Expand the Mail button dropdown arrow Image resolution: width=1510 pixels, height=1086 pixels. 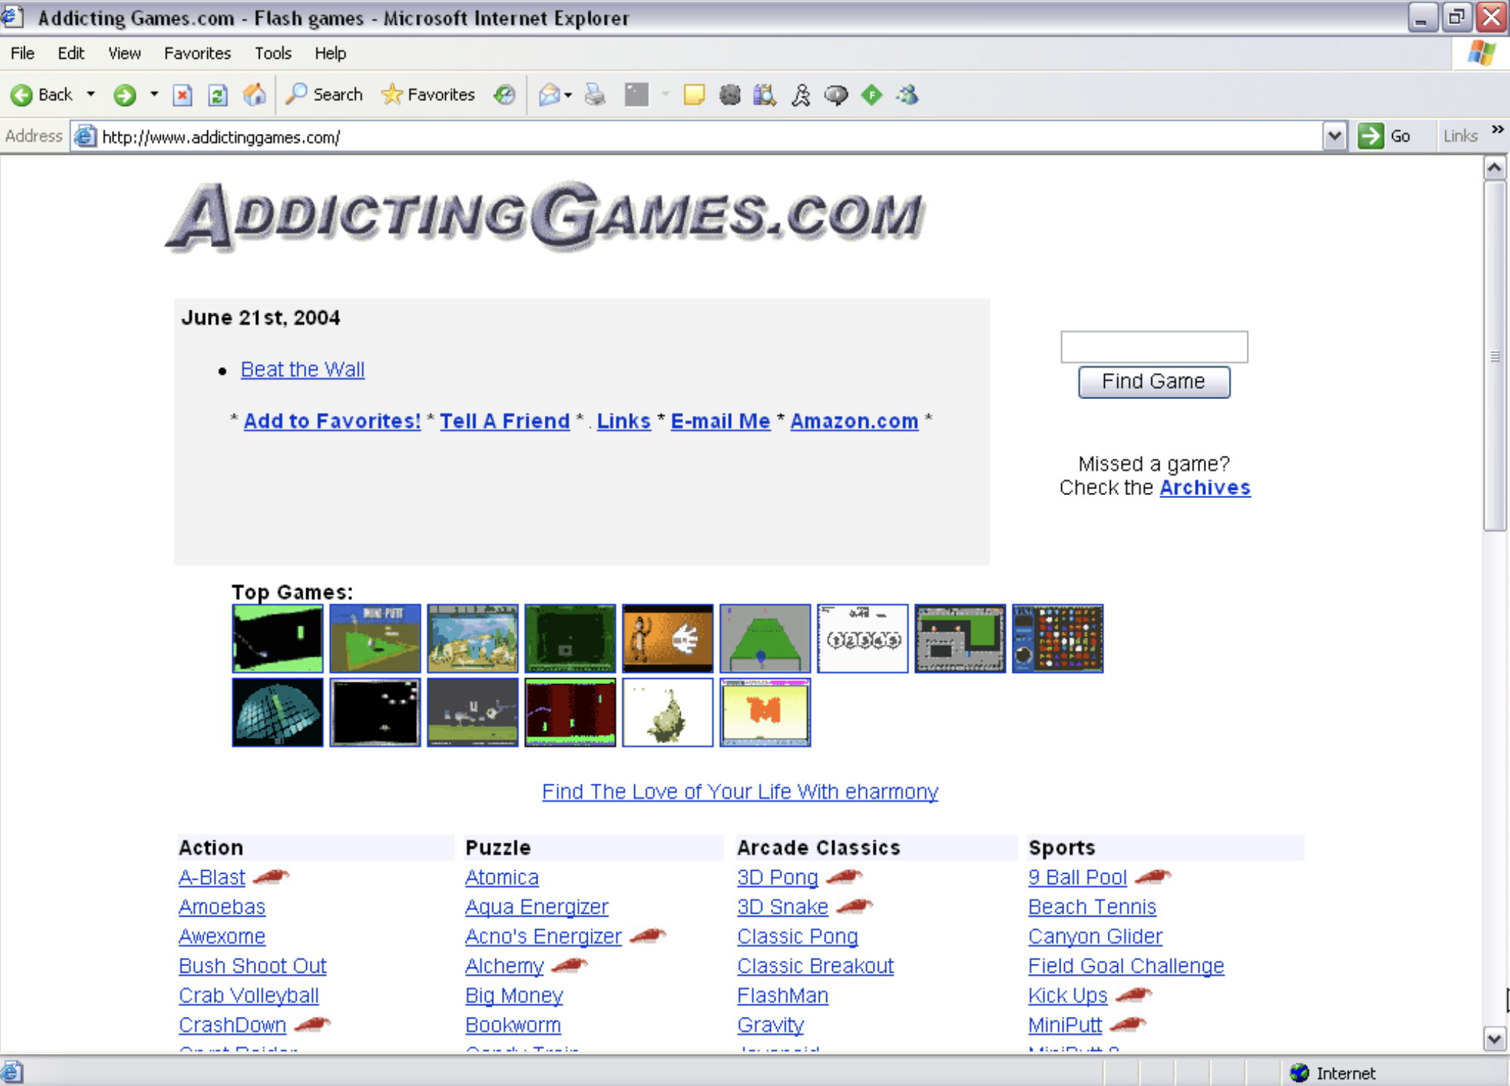[568, 94]
